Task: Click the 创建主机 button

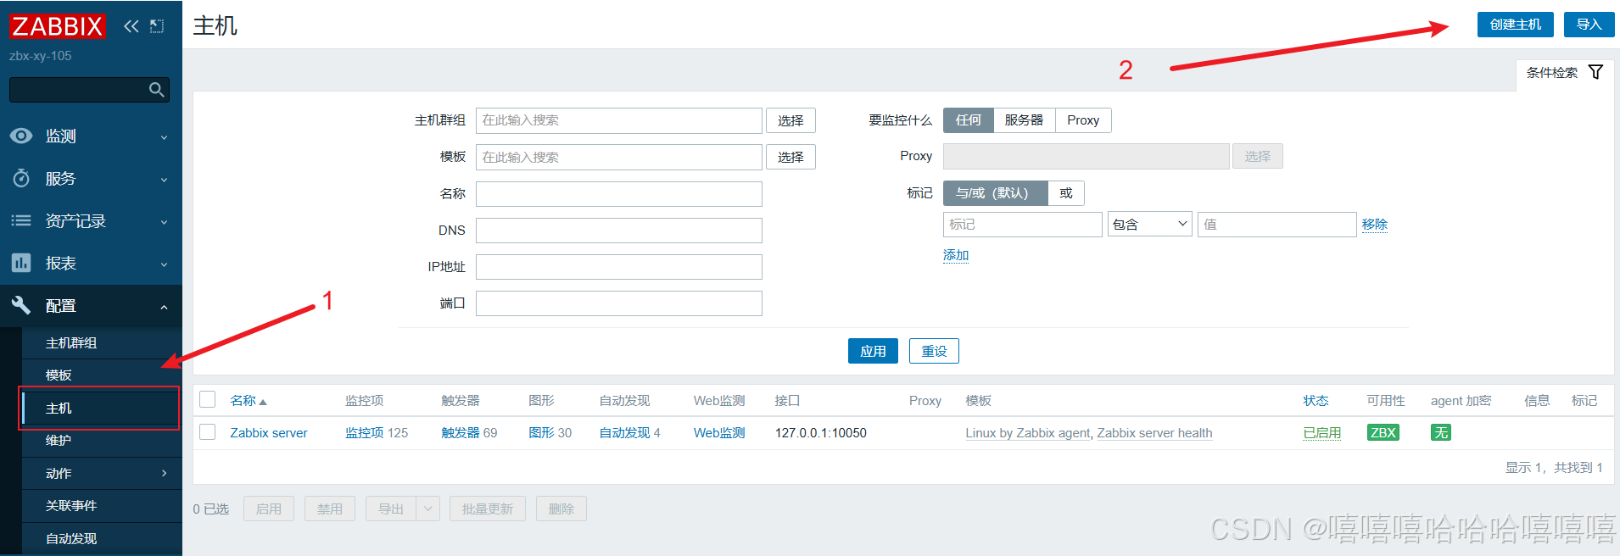Action: point(1515,25)
